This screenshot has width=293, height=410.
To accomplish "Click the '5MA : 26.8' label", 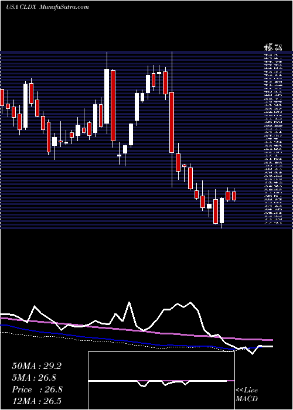I will 34,378.
